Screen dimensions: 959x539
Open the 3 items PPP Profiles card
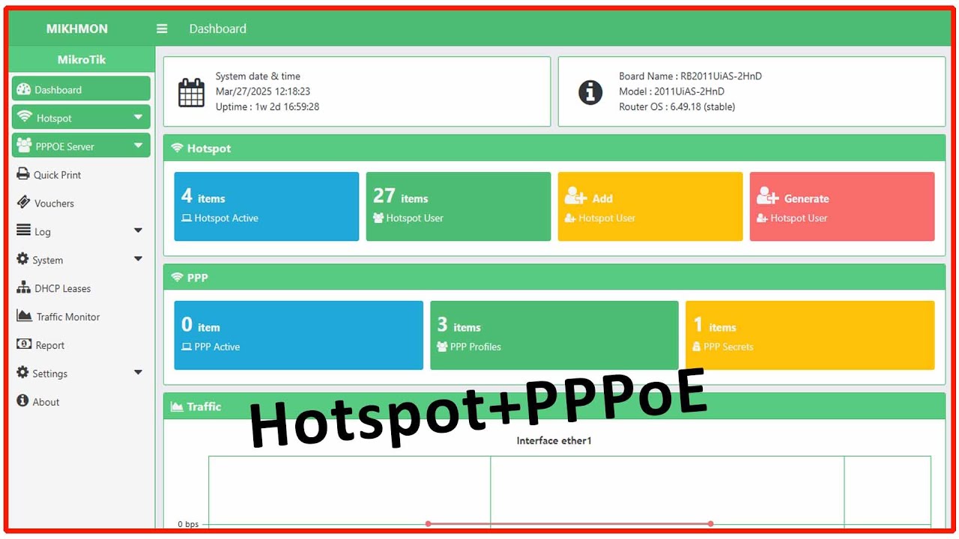pyautogui.click(x=554, y=335)
